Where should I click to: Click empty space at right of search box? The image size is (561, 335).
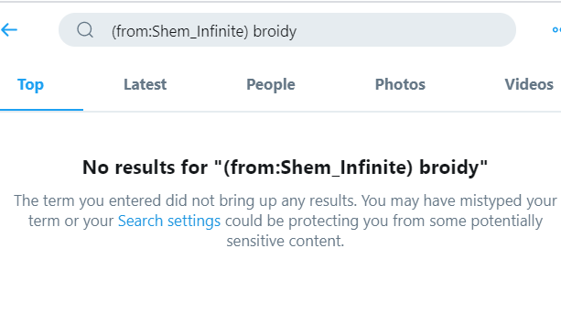(405, 29)
